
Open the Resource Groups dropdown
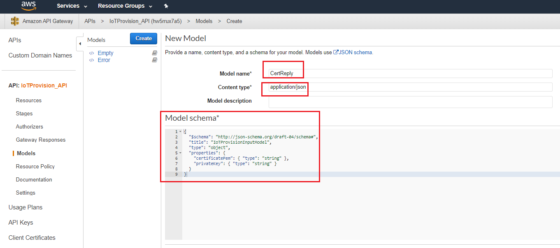pyautogui.click(x=125, y=6)
